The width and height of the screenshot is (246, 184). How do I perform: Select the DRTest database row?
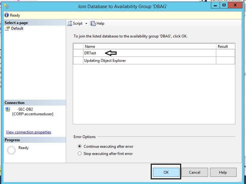[x=90, y=53]
